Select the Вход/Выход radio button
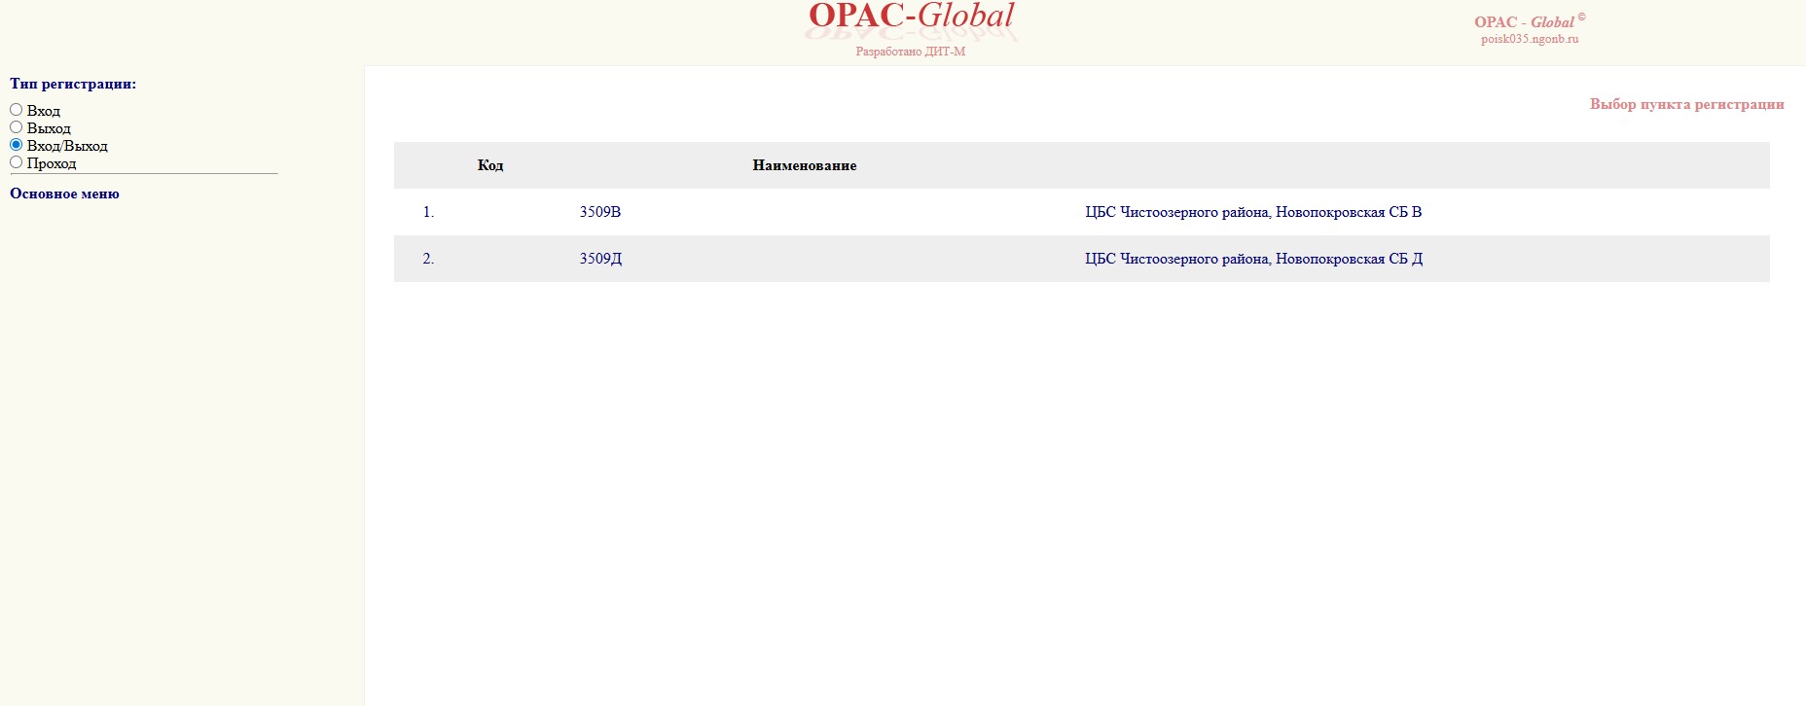1806x706 pixels. pyautogui.click(x=17, y=145)
